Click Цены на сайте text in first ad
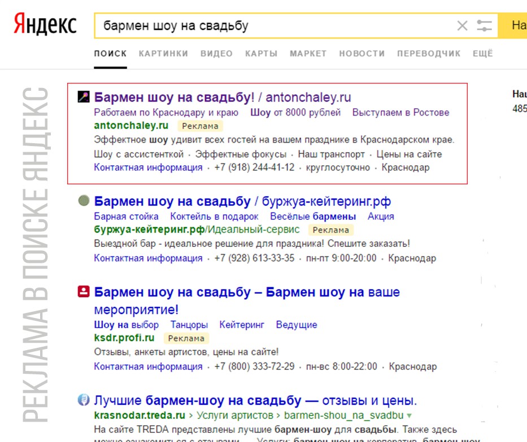527x442 pixels. pos(409,154)
